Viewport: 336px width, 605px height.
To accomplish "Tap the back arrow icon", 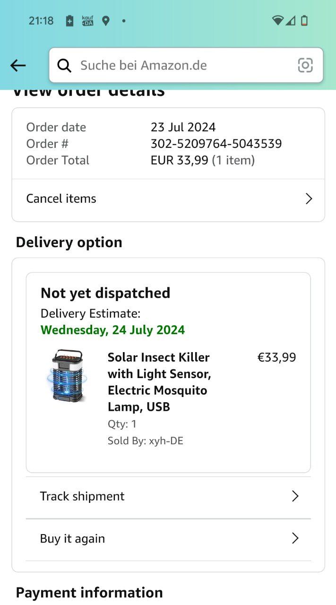I will coord(18,65).
